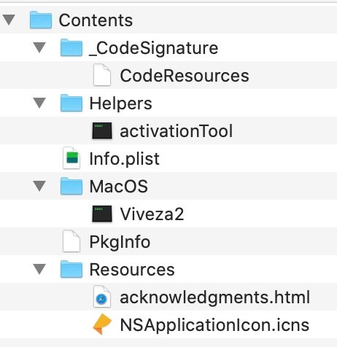
Task: Click the Contents folder icon
Action: (41, 20)
